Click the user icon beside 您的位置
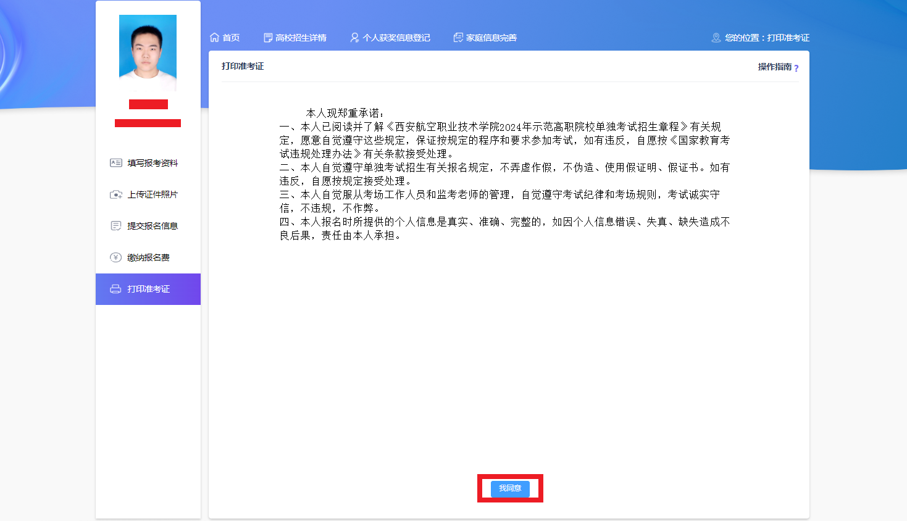This screenshot has width=907, height=521. (716, 38)
